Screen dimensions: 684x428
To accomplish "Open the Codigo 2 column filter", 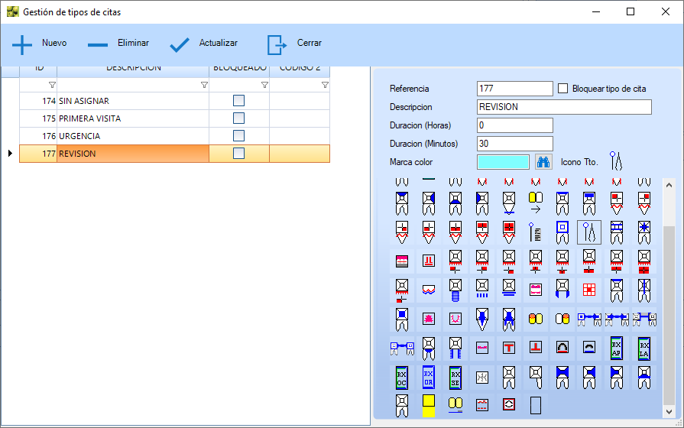I will 325,85.
